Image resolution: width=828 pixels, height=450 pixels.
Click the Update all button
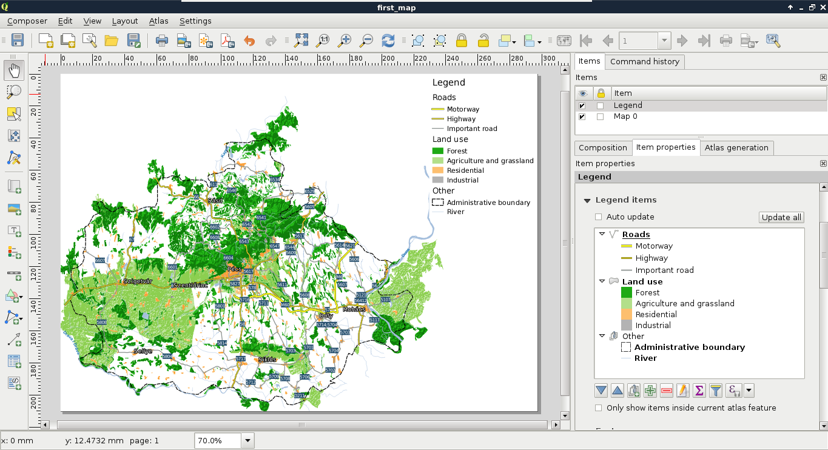pyautogui.click(x=781, y=217)
